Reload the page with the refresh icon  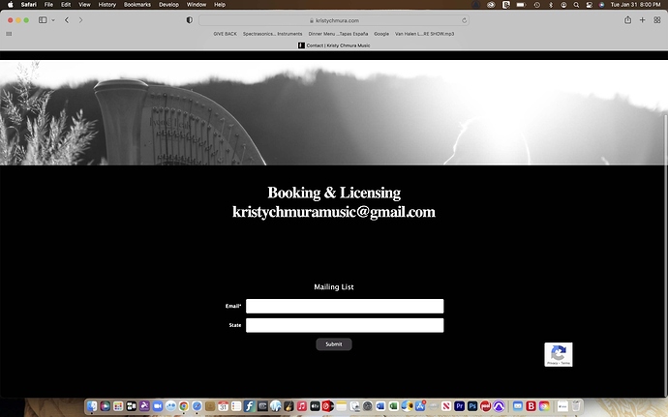pyautogui.click(x=465, y=19)
